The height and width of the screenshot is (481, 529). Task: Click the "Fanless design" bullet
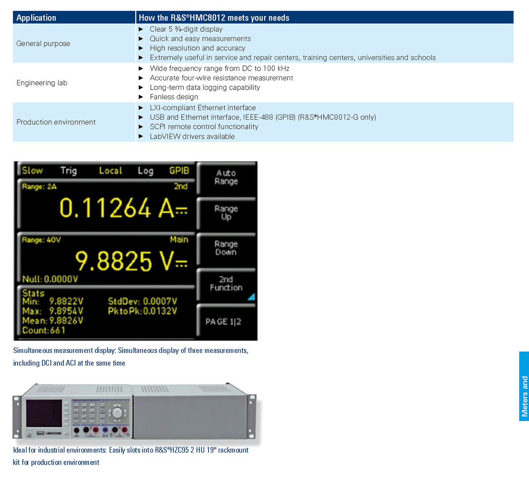coord(174,97)
